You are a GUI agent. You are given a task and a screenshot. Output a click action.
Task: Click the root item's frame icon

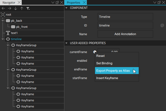pyautogui.click(x=3, y=15)
